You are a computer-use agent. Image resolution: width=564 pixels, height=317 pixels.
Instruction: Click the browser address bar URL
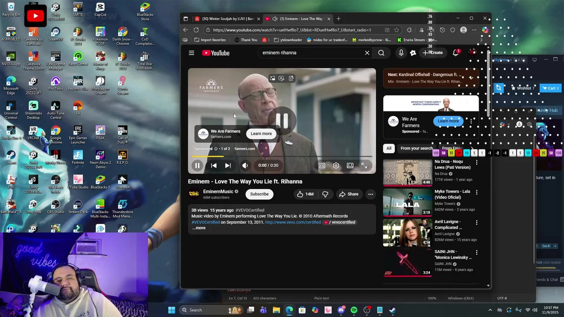(x=292, y=30)
